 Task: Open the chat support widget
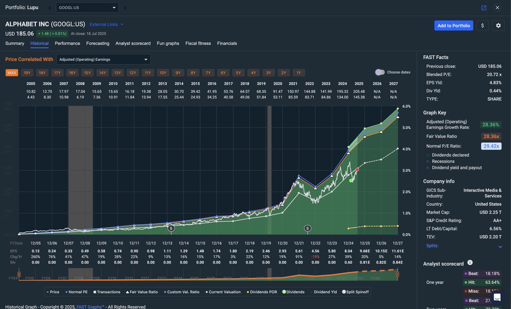click(497, 297)
